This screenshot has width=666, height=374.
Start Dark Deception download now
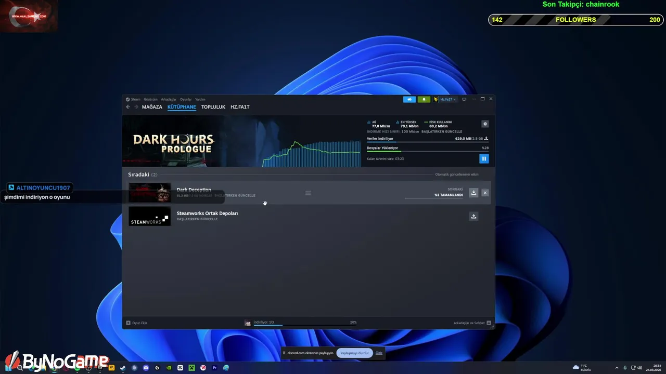(x=473, y=193)
